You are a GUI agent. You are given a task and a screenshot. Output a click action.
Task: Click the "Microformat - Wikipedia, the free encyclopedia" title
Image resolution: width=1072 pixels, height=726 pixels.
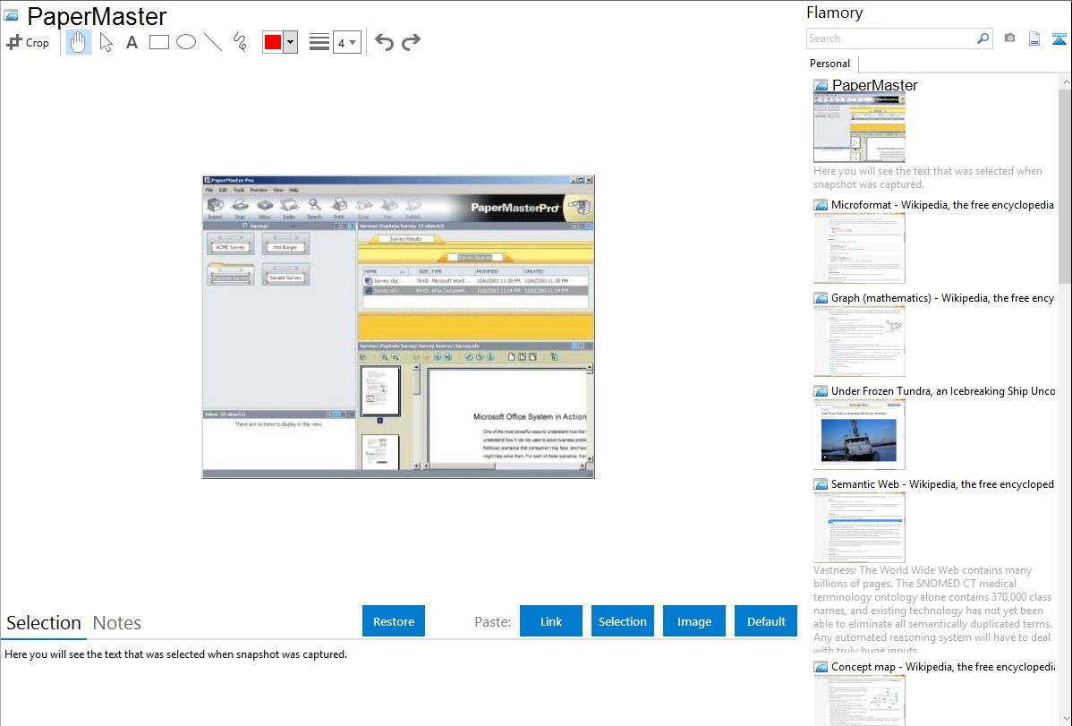(942, 205)
